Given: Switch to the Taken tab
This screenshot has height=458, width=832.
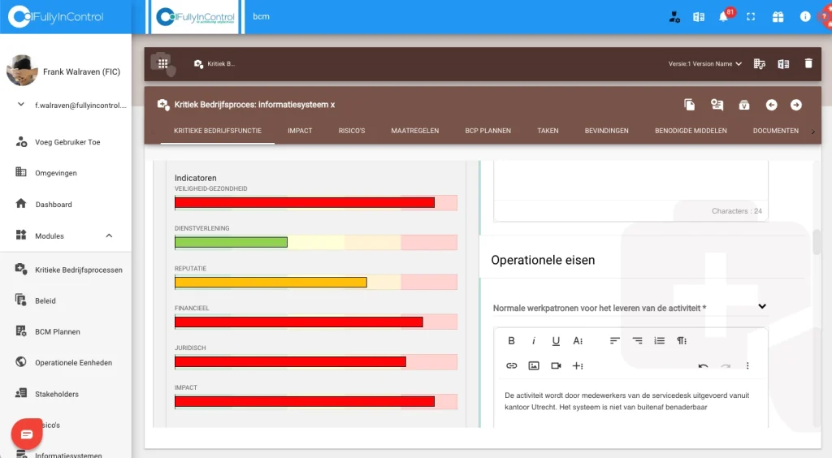Looking at the screenshot, I should [x=548, y=131].
